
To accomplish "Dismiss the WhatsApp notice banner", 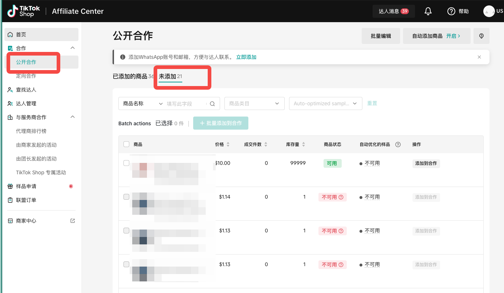I will (479, 57).
